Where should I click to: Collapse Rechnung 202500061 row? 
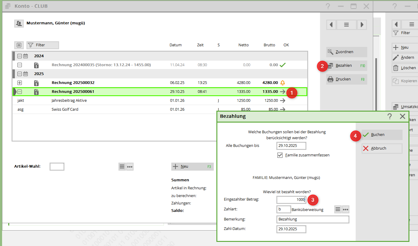click(20, 92)
